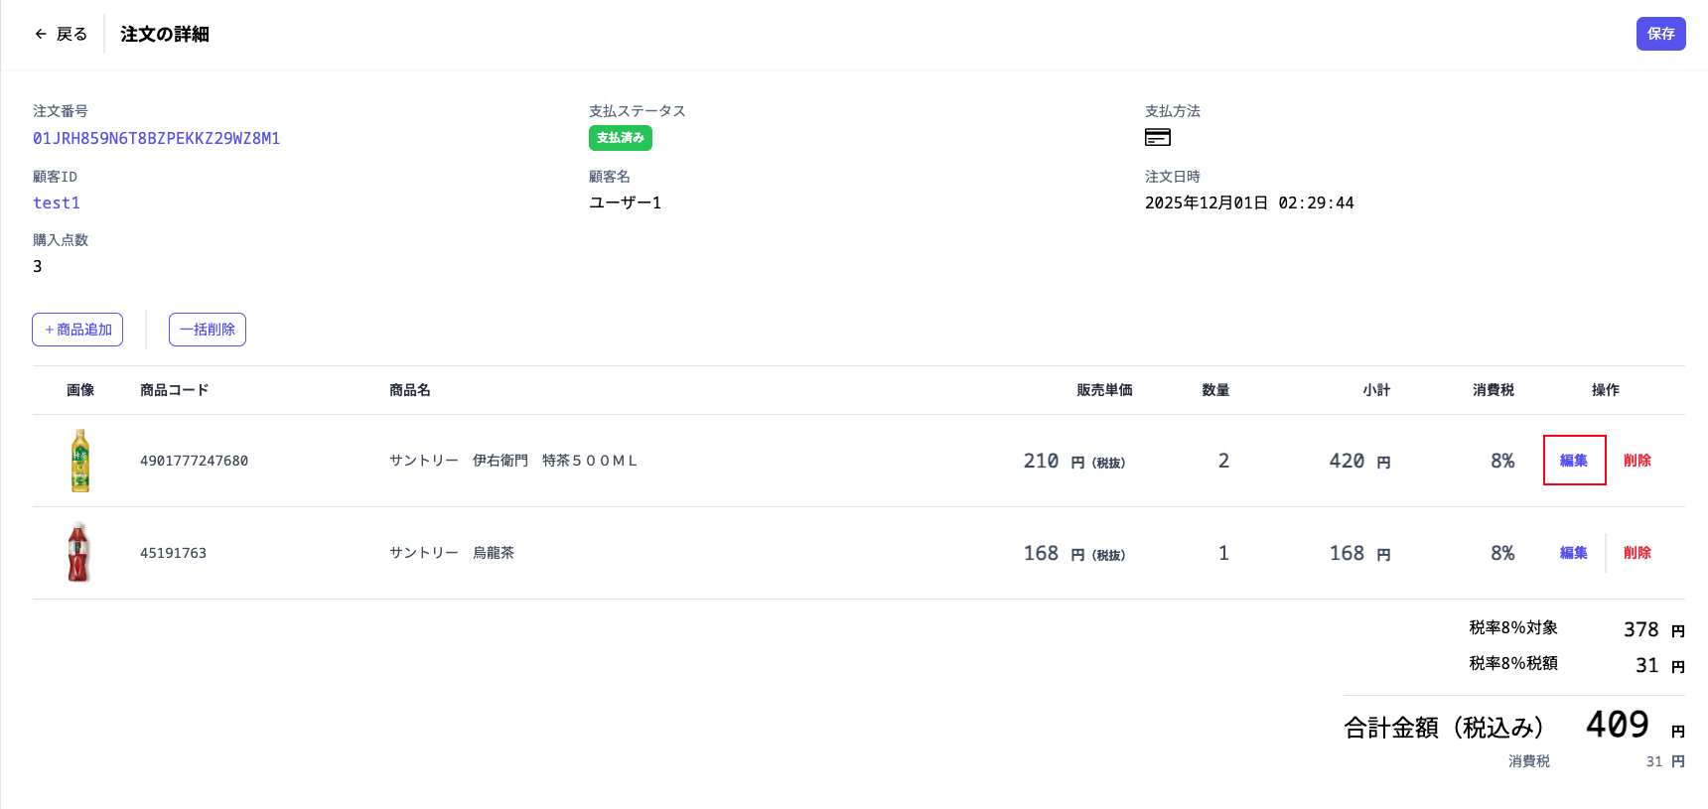Screen dimensions: 1708x809
Task: Add a product with ＋商品追加
Action: click(x=77, y=330)
